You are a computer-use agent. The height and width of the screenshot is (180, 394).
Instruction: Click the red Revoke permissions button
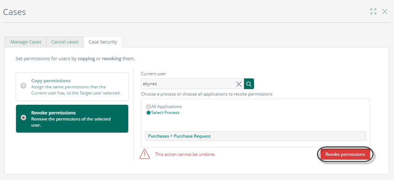[345, 154]
